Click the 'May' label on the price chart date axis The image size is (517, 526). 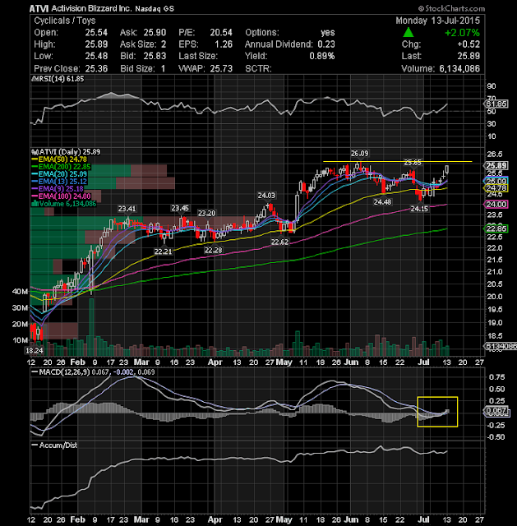(x=284, y=362)
